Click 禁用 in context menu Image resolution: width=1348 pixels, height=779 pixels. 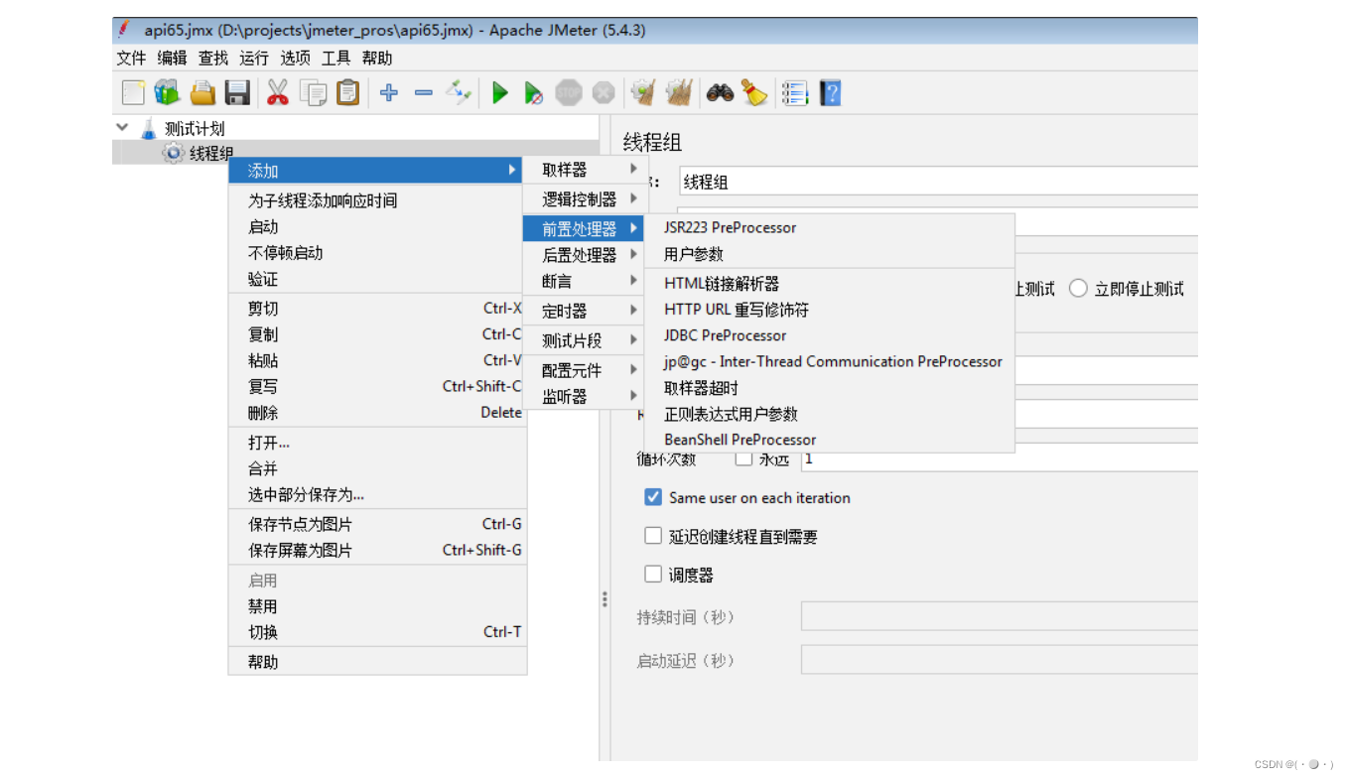coord(377,606)
